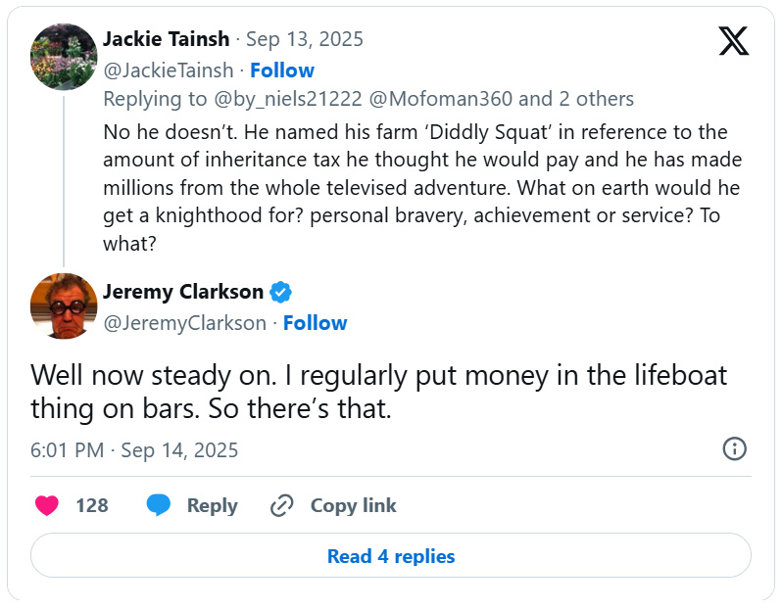This screenshot has width=782, height=609.
Task: Open the 6:01 PM · Sep 14, 2025 timestamp
Action: 134,450
